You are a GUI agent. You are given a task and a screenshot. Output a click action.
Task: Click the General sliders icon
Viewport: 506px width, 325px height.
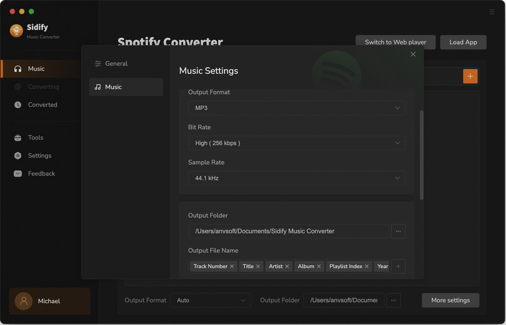pyautogui.click(x=98, y=64)
